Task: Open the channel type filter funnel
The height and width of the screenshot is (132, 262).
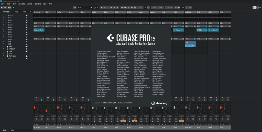Action: click(x=98, y=7)
